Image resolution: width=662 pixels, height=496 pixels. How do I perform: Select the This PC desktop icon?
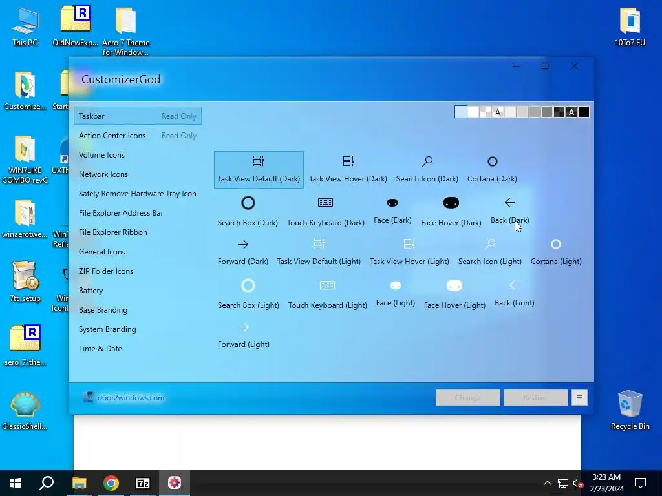point(25,27)
